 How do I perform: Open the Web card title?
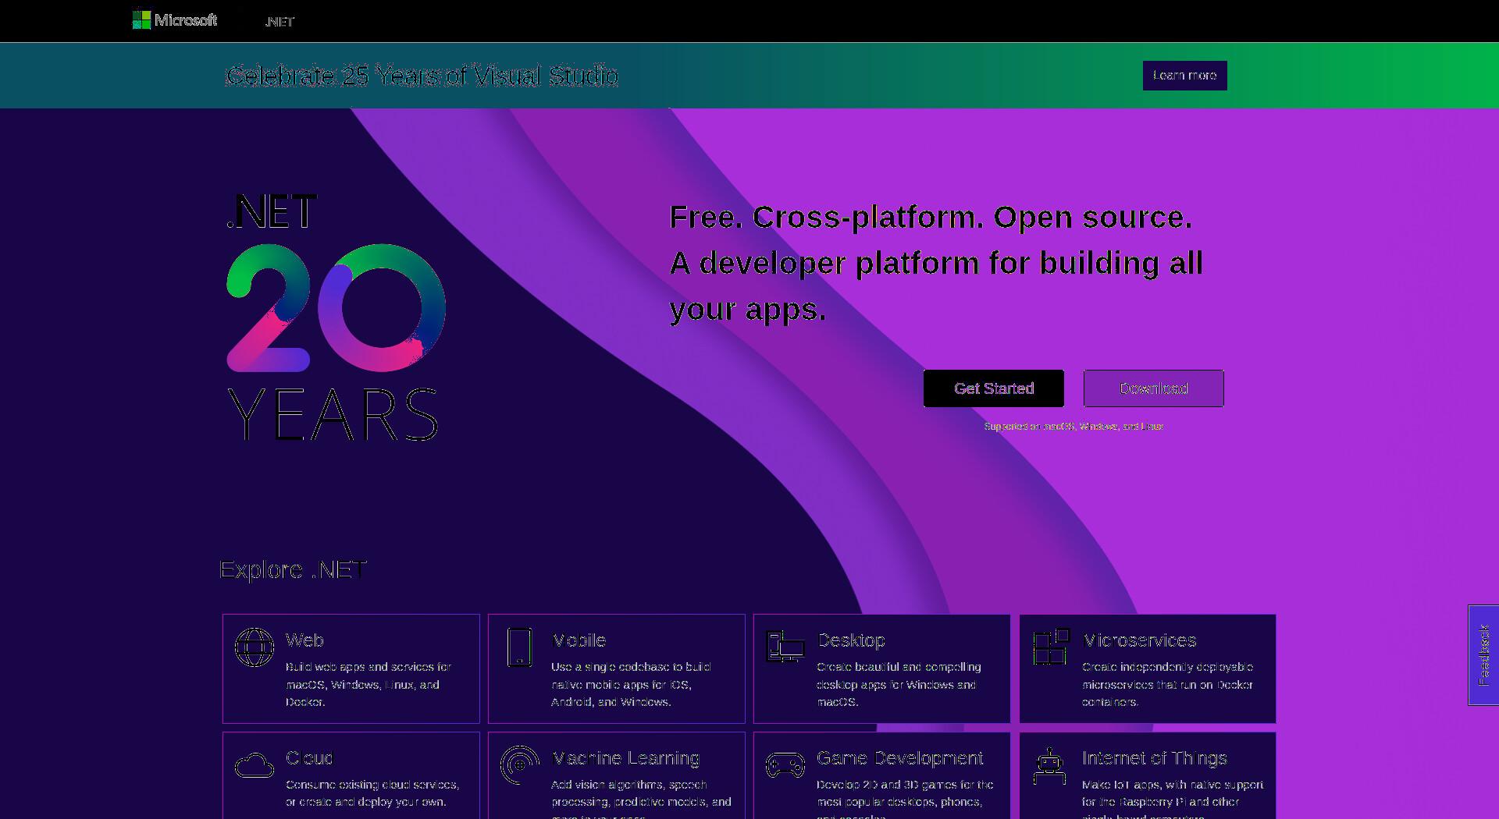point(304,640)
